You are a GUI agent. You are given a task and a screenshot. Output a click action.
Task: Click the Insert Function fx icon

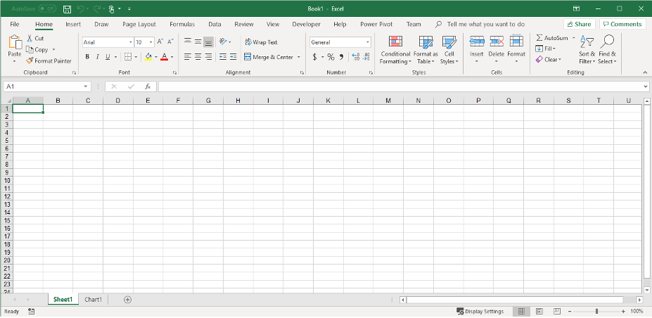(x=148, y=87)
